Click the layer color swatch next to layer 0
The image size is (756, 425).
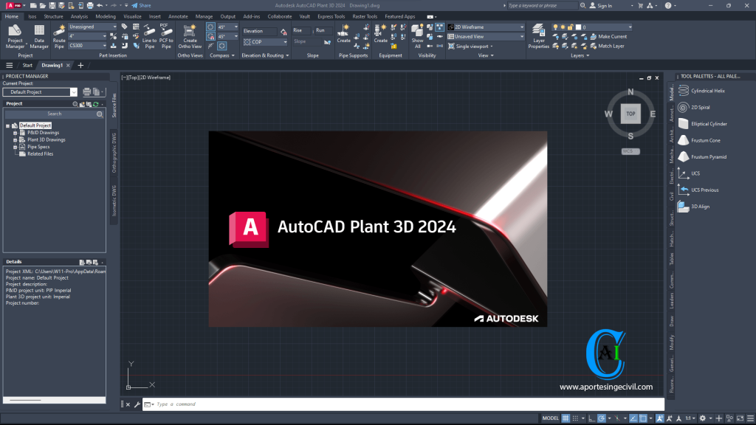[578, 27]
